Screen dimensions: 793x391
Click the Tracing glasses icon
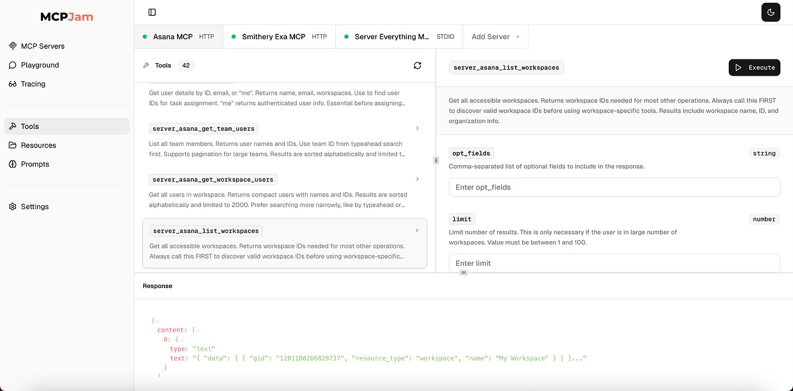pos(13,84)
